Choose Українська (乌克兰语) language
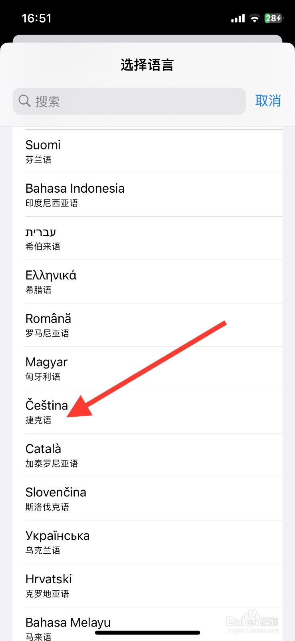Viewport: 295px width, 641px height. 147,542
